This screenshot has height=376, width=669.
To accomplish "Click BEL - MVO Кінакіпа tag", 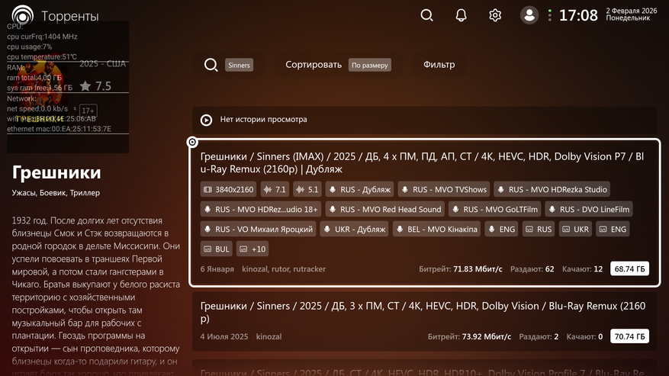I will coord(436,230).
